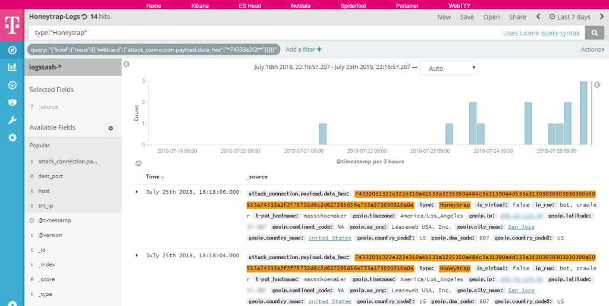The image size is (609, 306).
Task: Click the T-Mobile logo icon
Action: 12,25
